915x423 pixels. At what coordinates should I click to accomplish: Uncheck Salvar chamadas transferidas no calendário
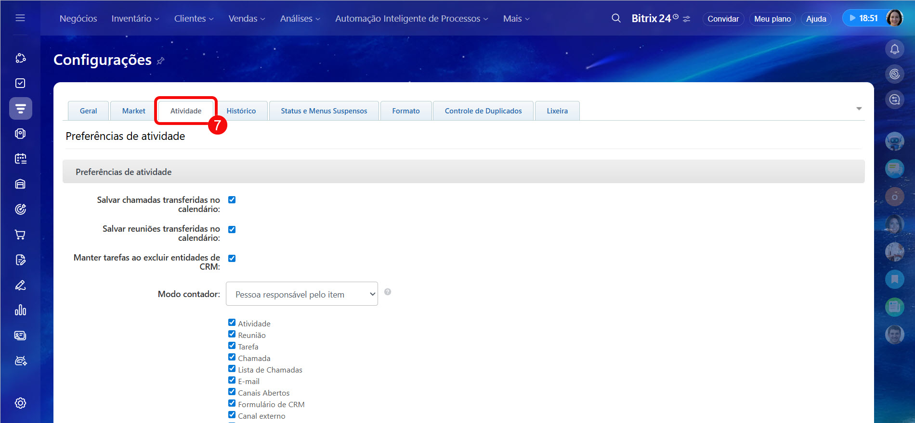pyautogui.click(x=232, y=200)
